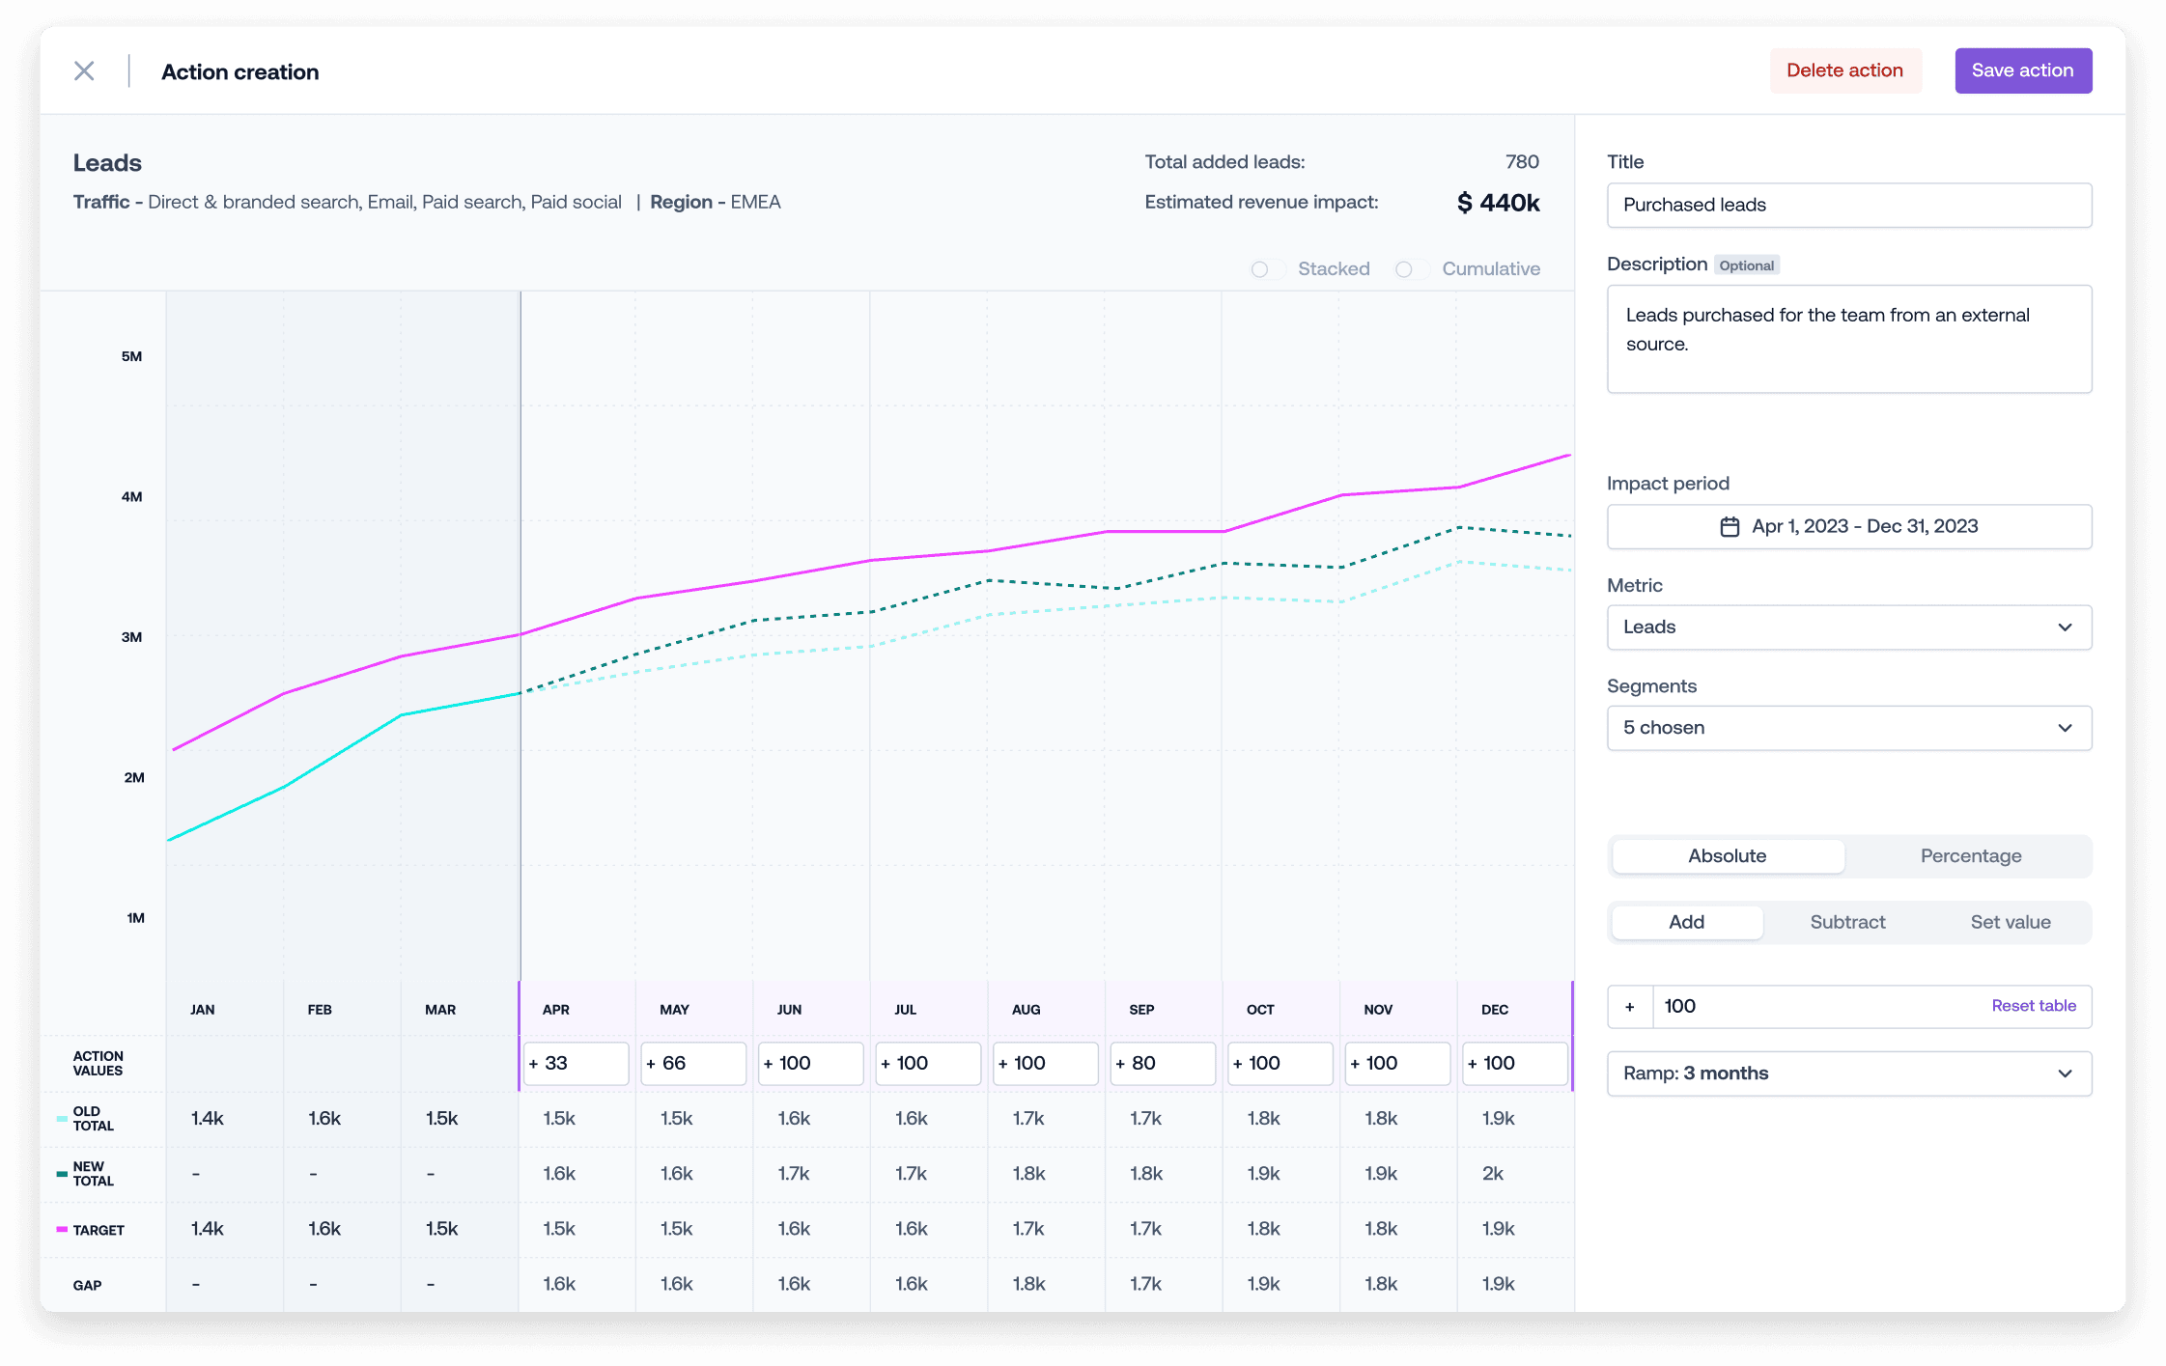This screenshot has width=2166, height=1366.
Task: Select the Subtract tab
Action: [1846, 922]
